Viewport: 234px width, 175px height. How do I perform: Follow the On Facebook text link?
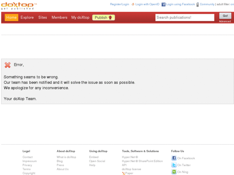pyautogui.click(x=186, y=158)
